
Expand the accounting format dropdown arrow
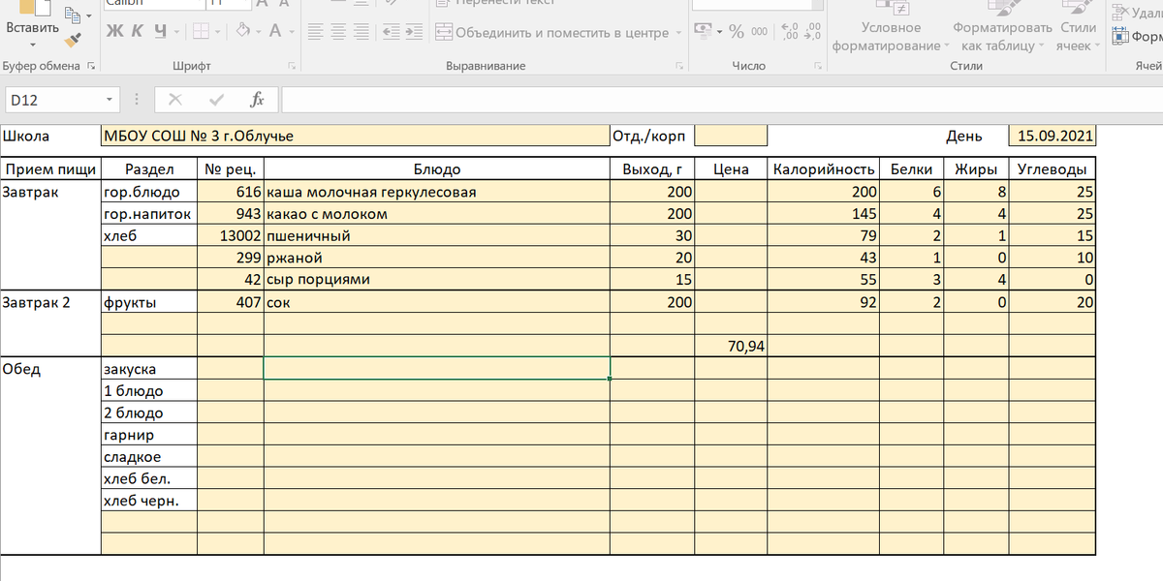coord(720,32)
